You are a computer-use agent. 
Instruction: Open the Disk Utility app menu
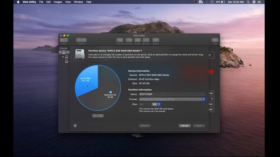[x=29, y=2]
